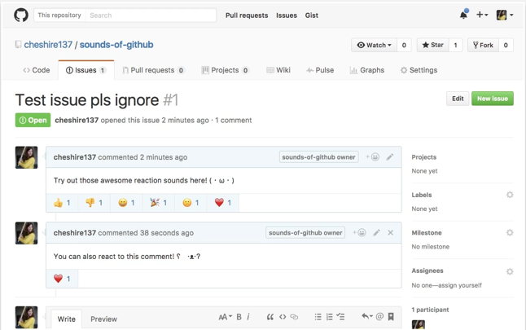Open Issues in top navigation
The width and height of the screenshot is (526, 330).
coord(287,15)
